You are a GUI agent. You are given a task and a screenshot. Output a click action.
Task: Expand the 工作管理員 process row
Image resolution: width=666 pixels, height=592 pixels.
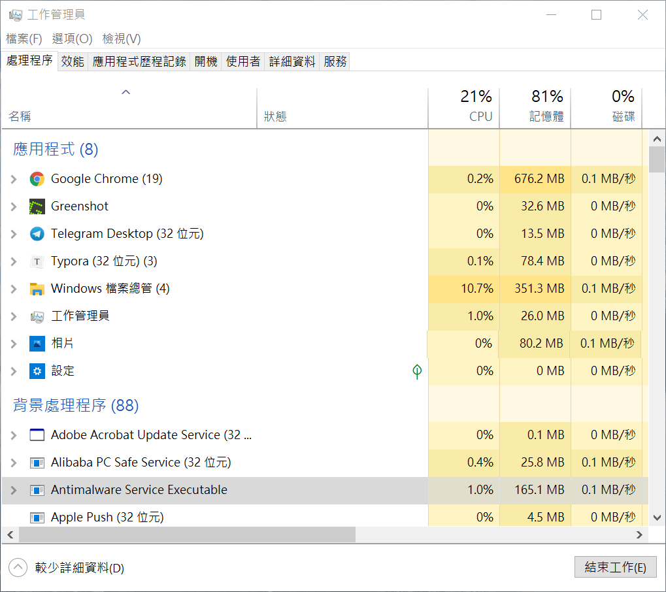[14, 316]
